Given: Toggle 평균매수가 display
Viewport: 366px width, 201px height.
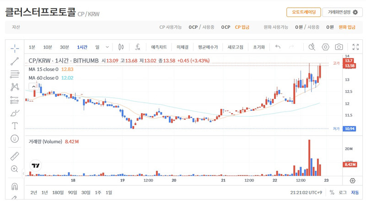Looking at the screenshot, I should [x=208, y=47].
